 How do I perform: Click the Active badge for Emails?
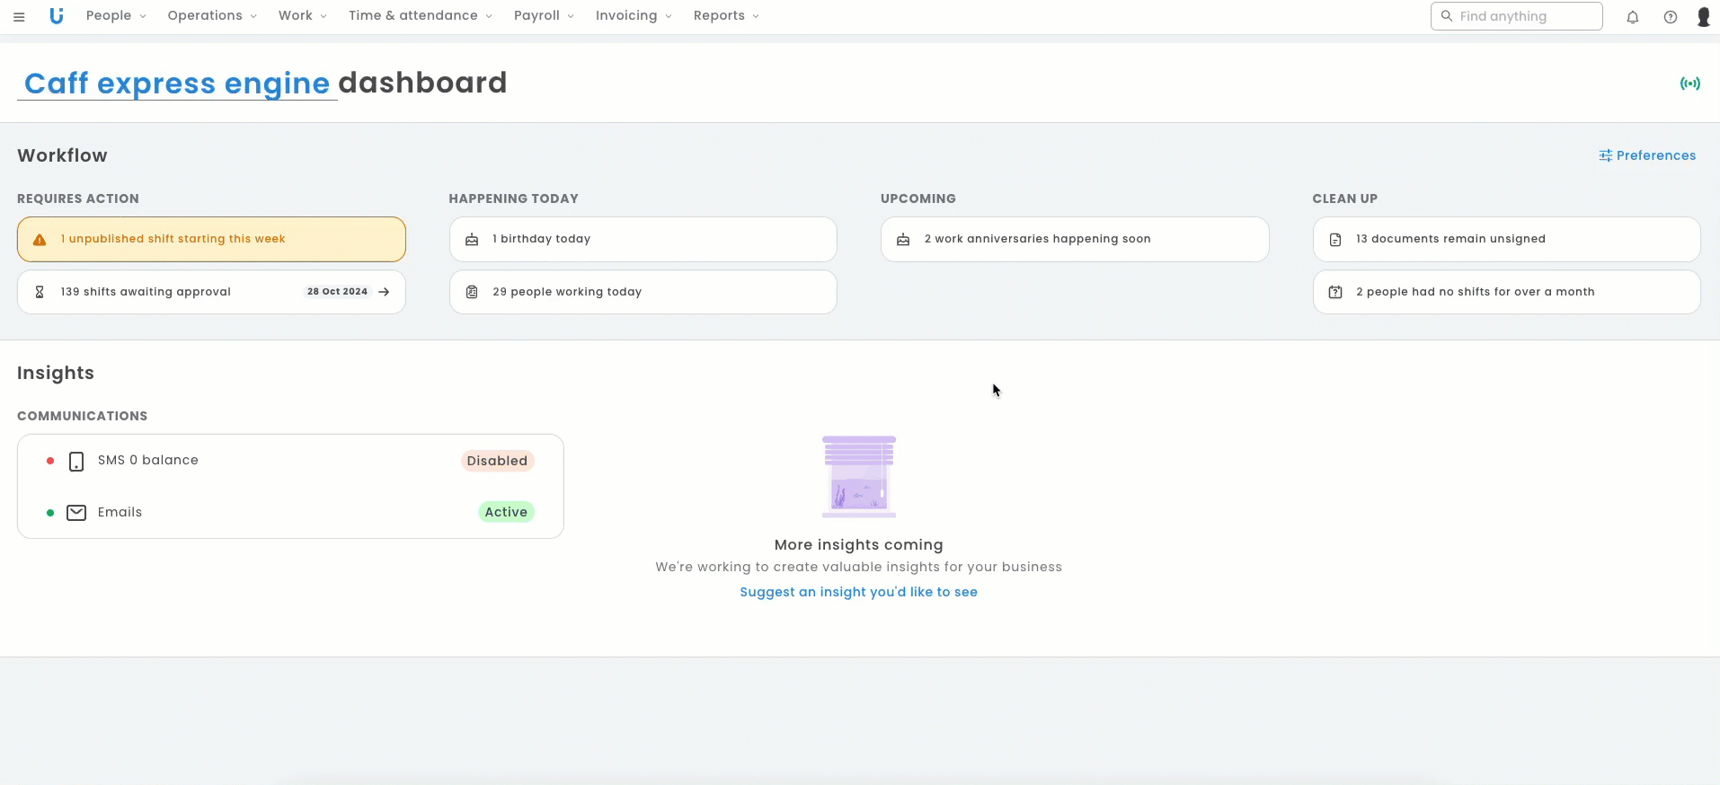506,512
